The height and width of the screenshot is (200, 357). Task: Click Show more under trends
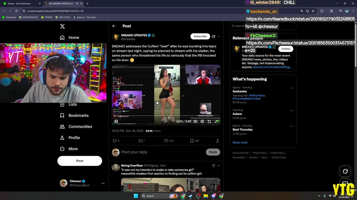240,142
